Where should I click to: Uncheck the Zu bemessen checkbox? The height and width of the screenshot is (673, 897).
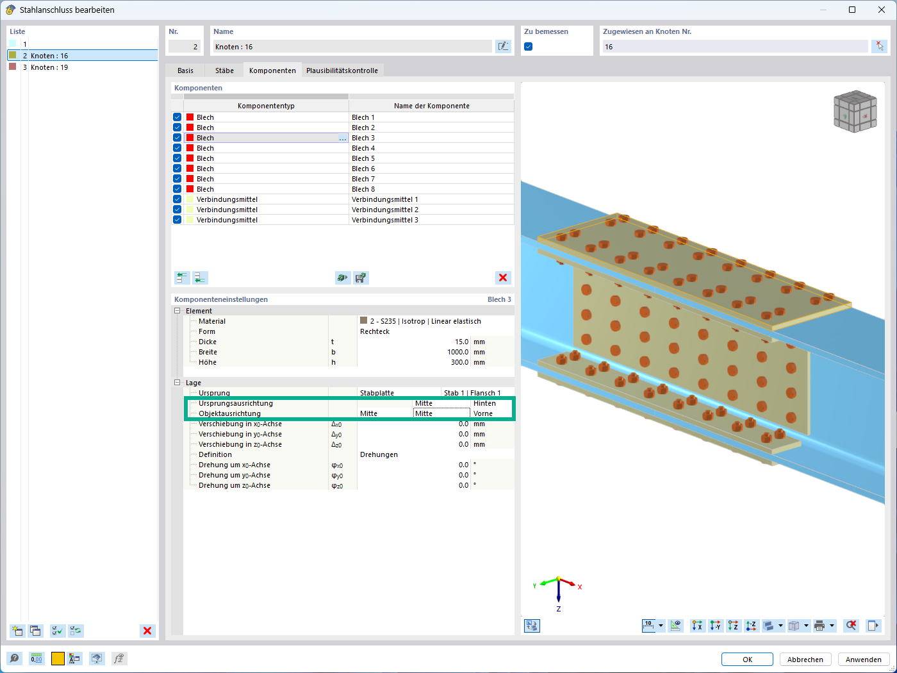click(529, 46)
